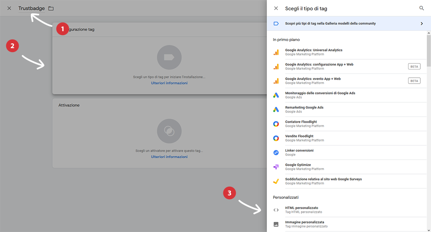Click the trigger placeholder icon in Attivazione
The image size is (431, 232).
pos(169,131)
